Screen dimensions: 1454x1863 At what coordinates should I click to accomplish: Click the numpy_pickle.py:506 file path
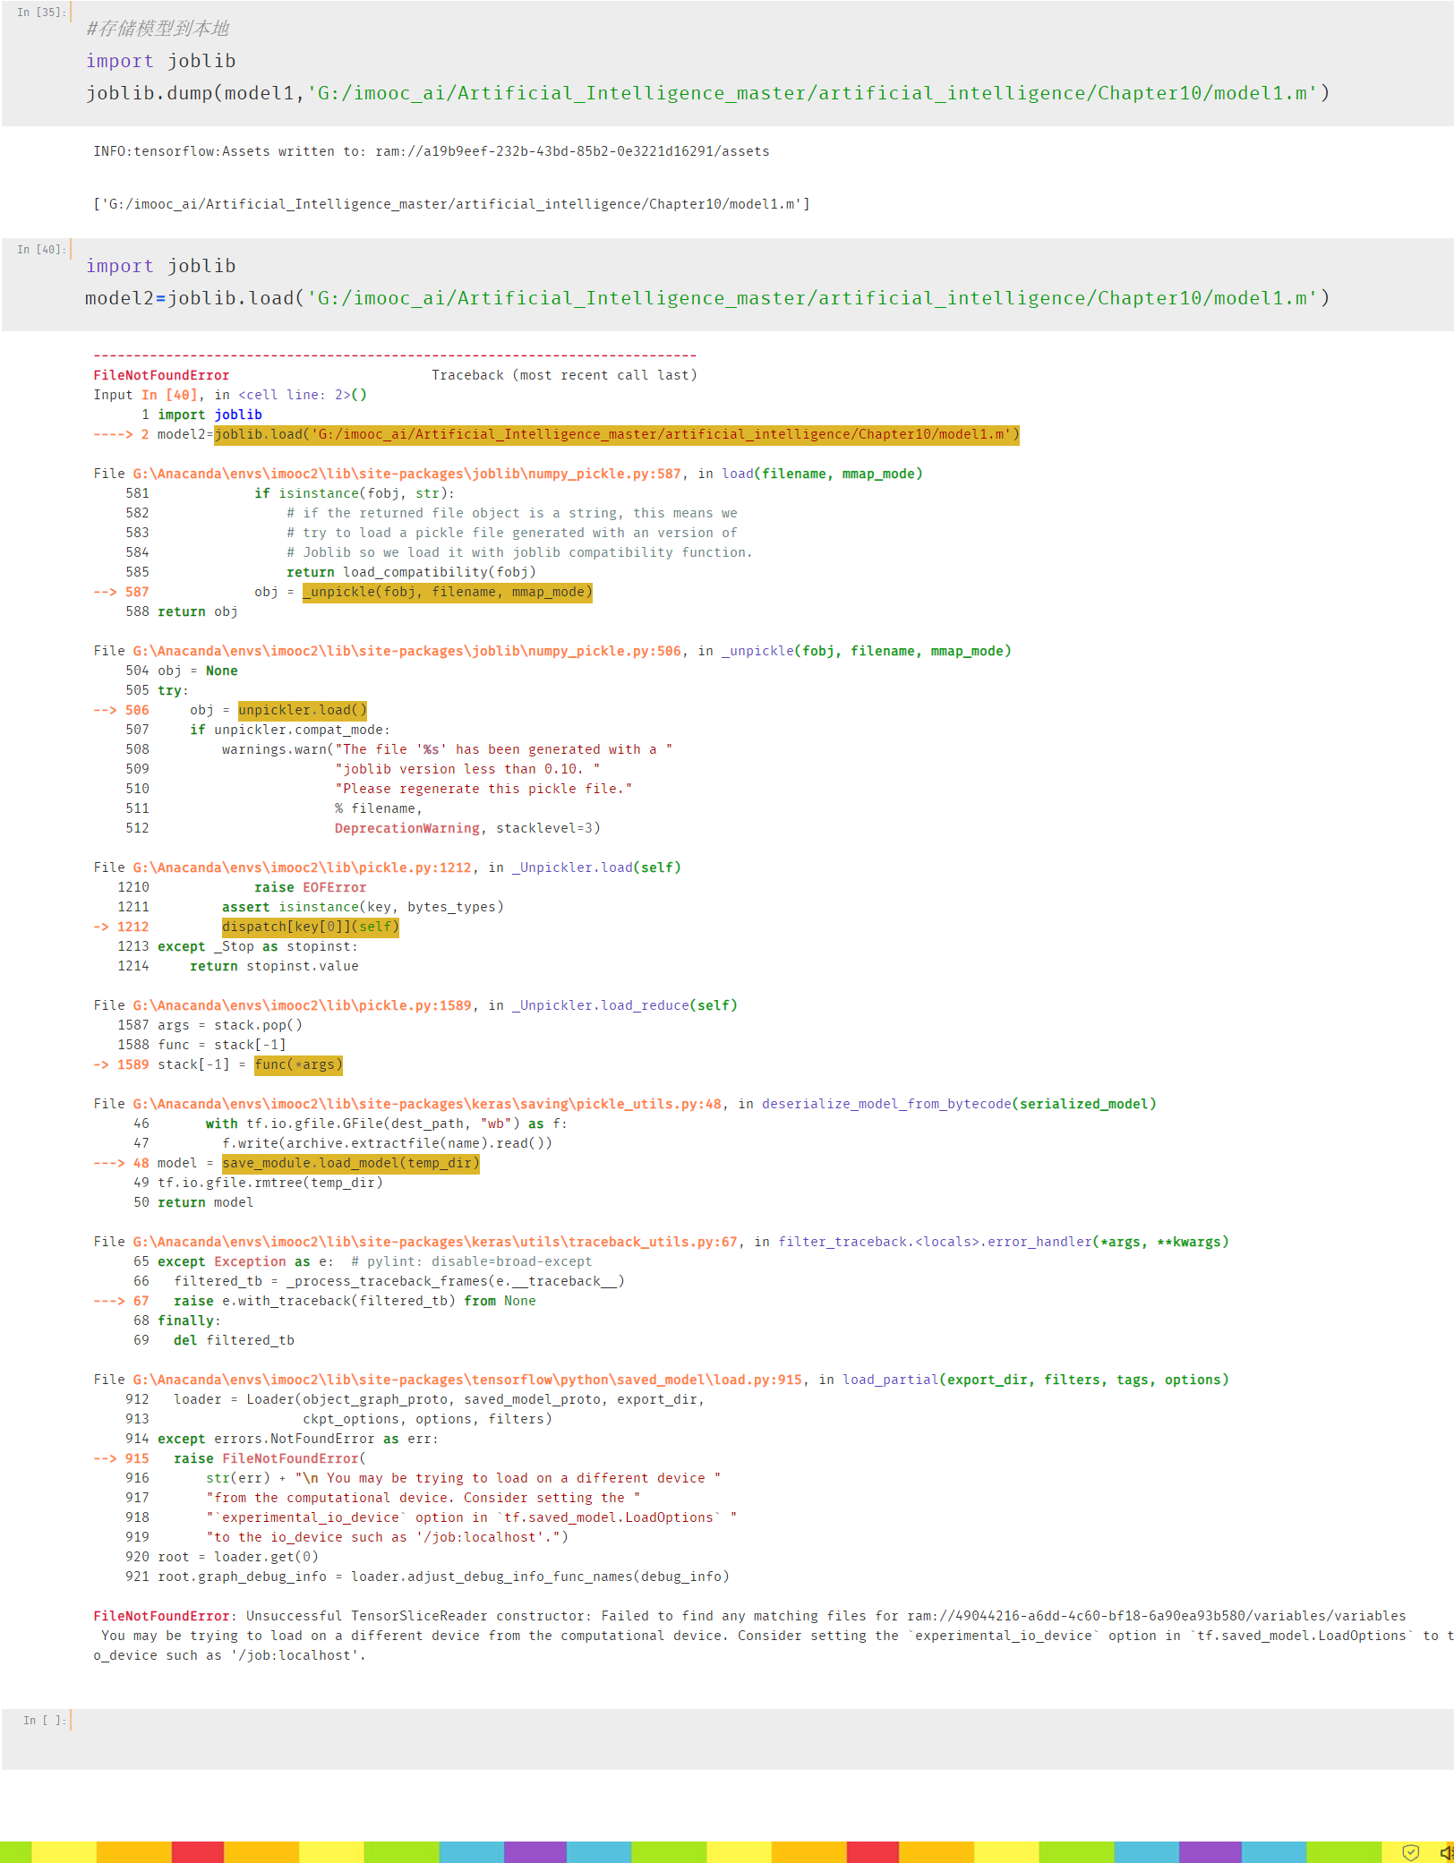click(407, 651)
